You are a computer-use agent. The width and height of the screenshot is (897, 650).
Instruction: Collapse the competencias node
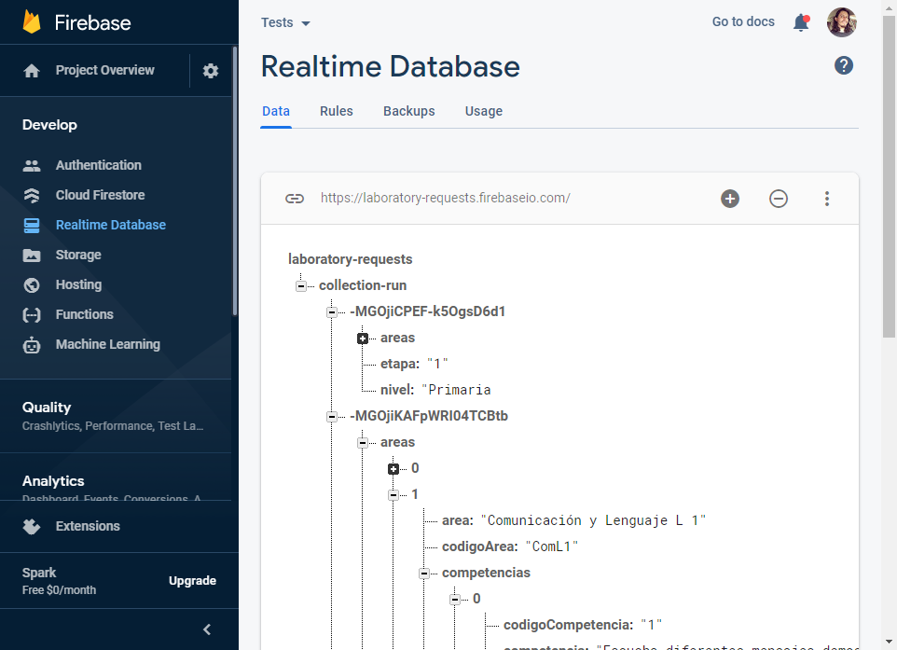point(424,574)
